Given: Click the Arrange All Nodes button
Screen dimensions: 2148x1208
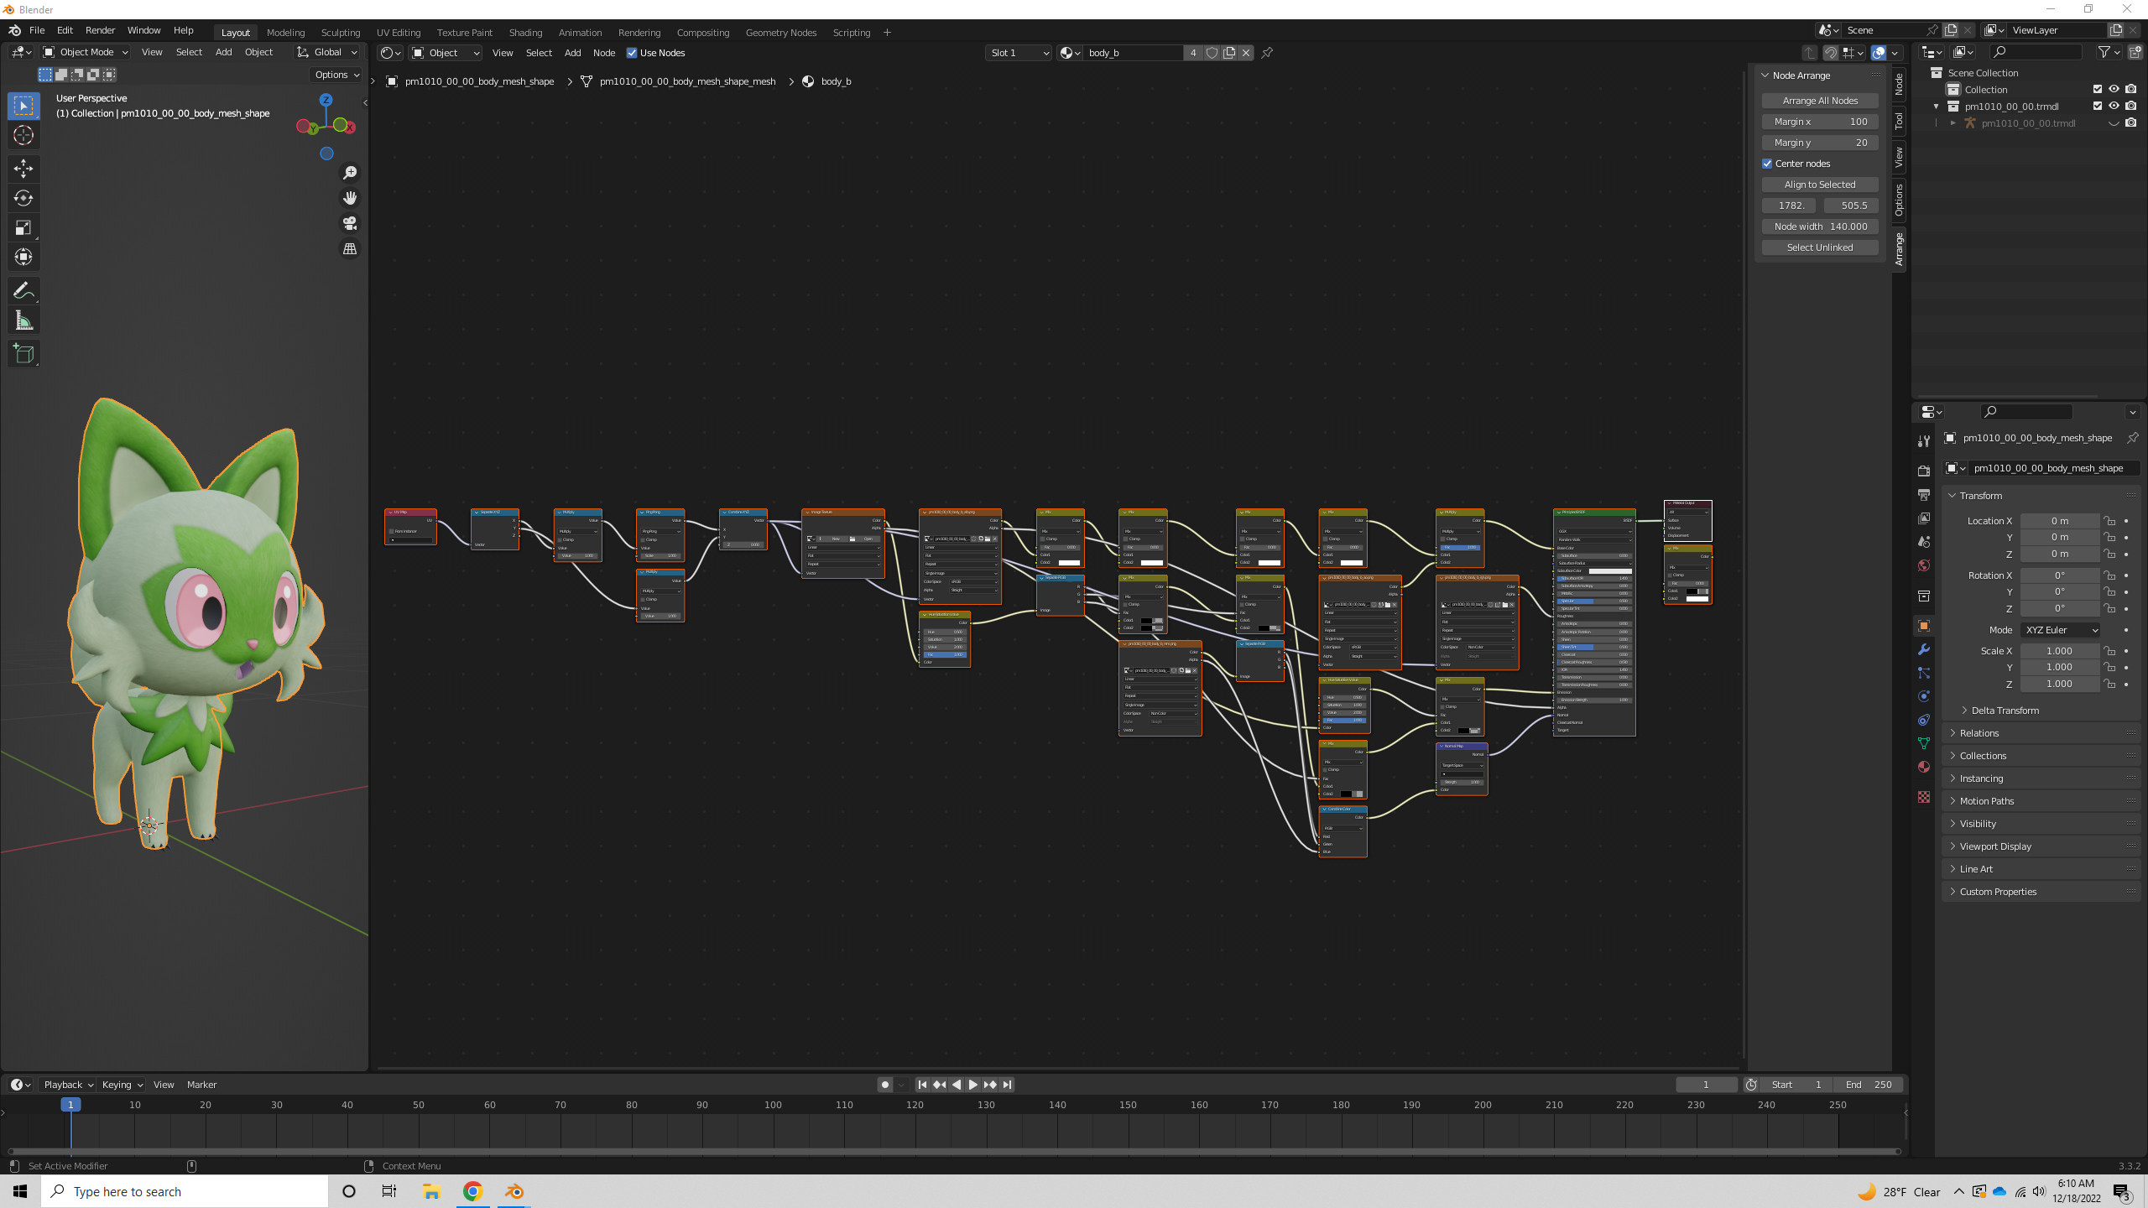Looking at the screenshot, I should pyautogui.click(x=1820, y=101).
